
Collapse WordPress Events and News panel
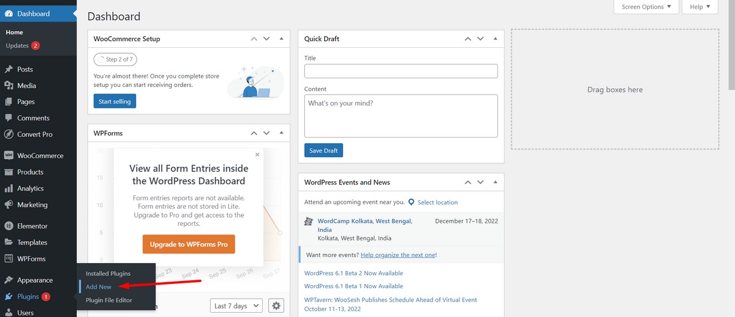point(495,182)
